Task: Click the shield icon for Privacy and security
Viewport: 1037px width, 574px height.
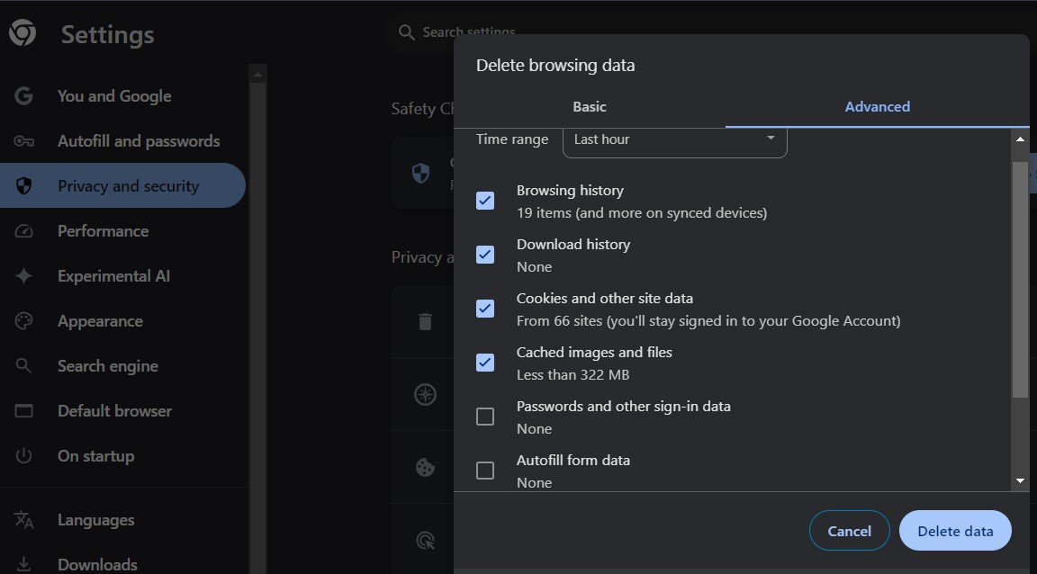Action: point(23,186)
